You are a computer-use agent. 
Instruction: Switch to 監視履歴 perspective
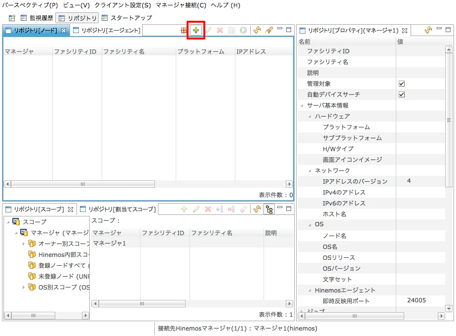[x=37, y=18]
